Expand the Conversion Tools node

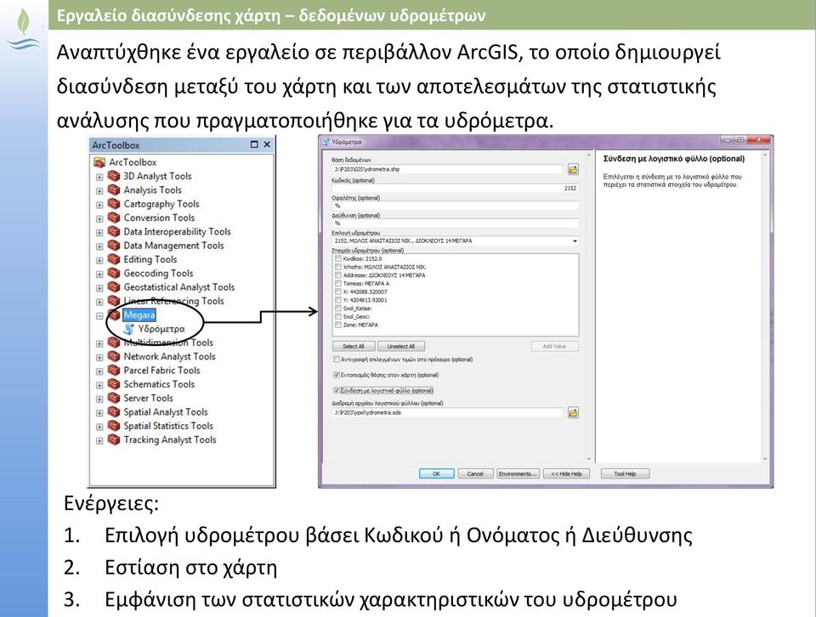99,218
